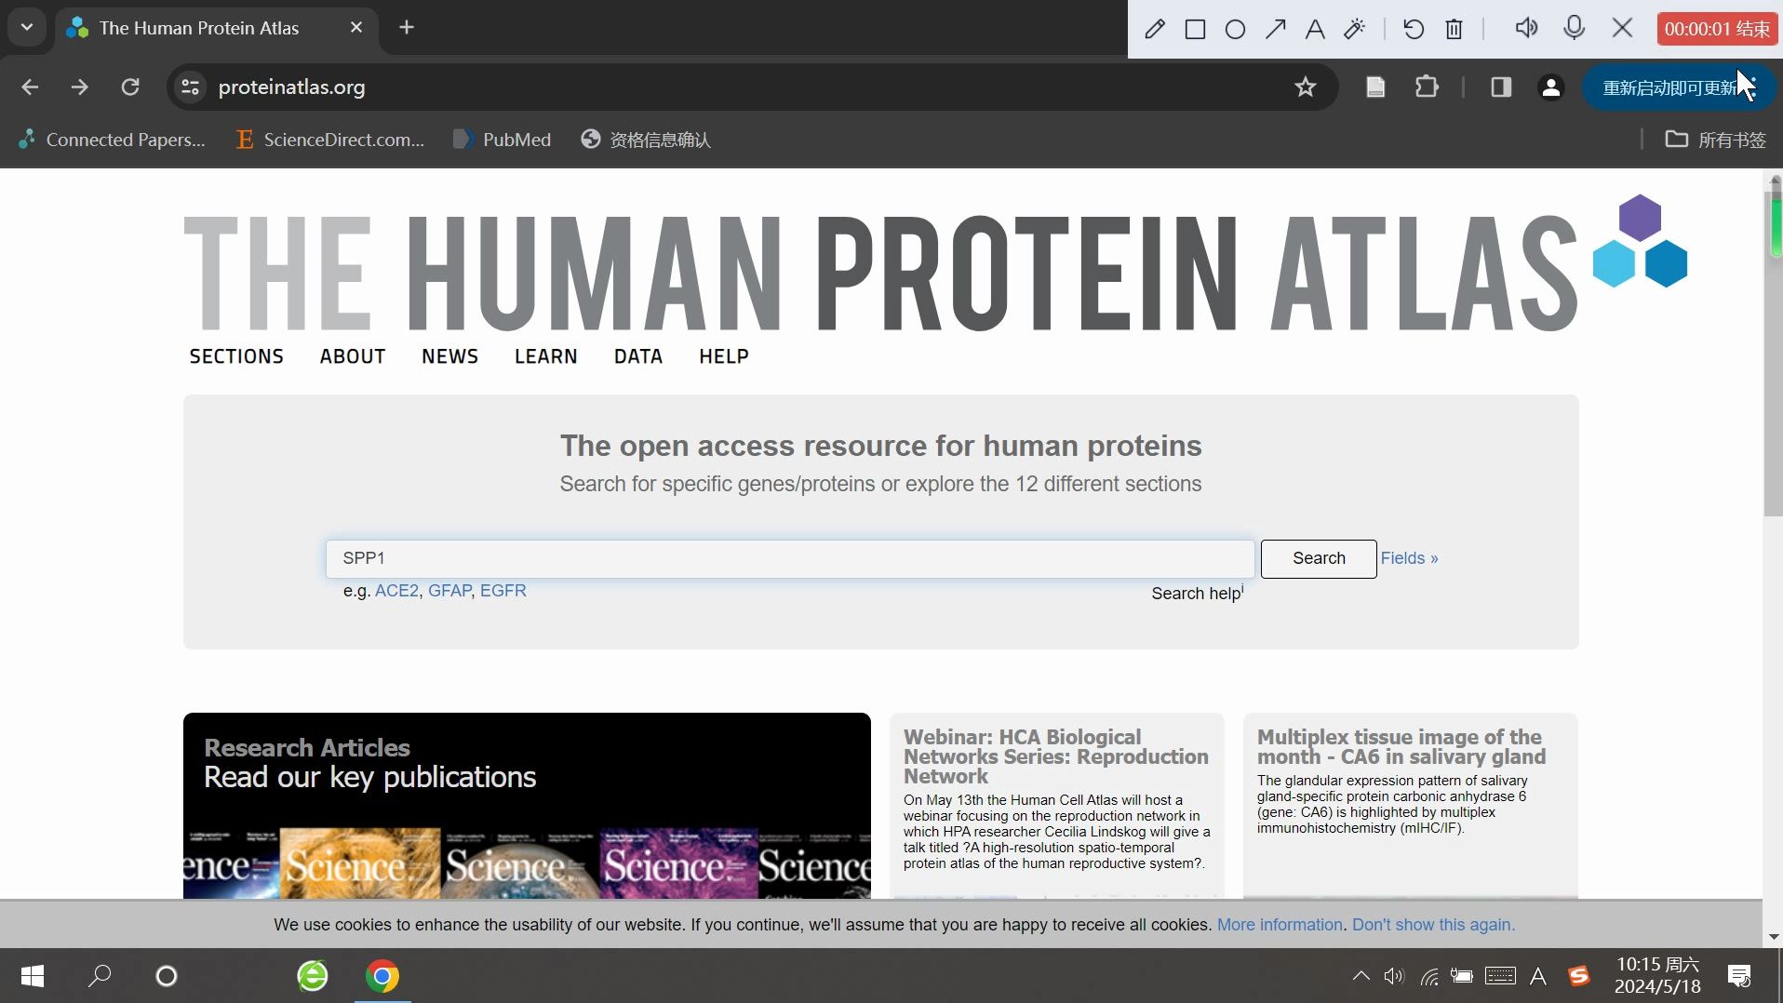Open the SECTIONS menu
Screen dimensions: 1783x1003
pyautogui.click(x=236, y=356)
